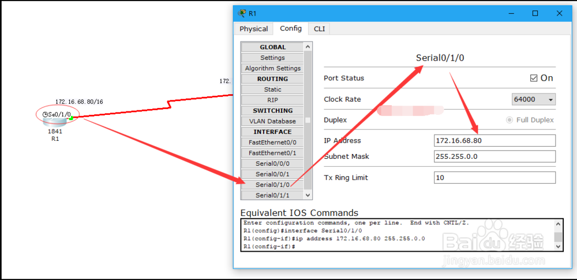Click the R1 window title icon
The width and height of the screenshot is (577, 280).
click(x=242, y=13)
